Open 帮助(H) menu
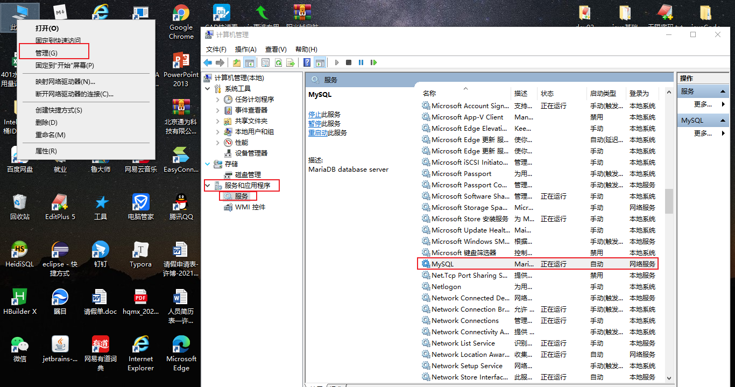 point(306,49)
